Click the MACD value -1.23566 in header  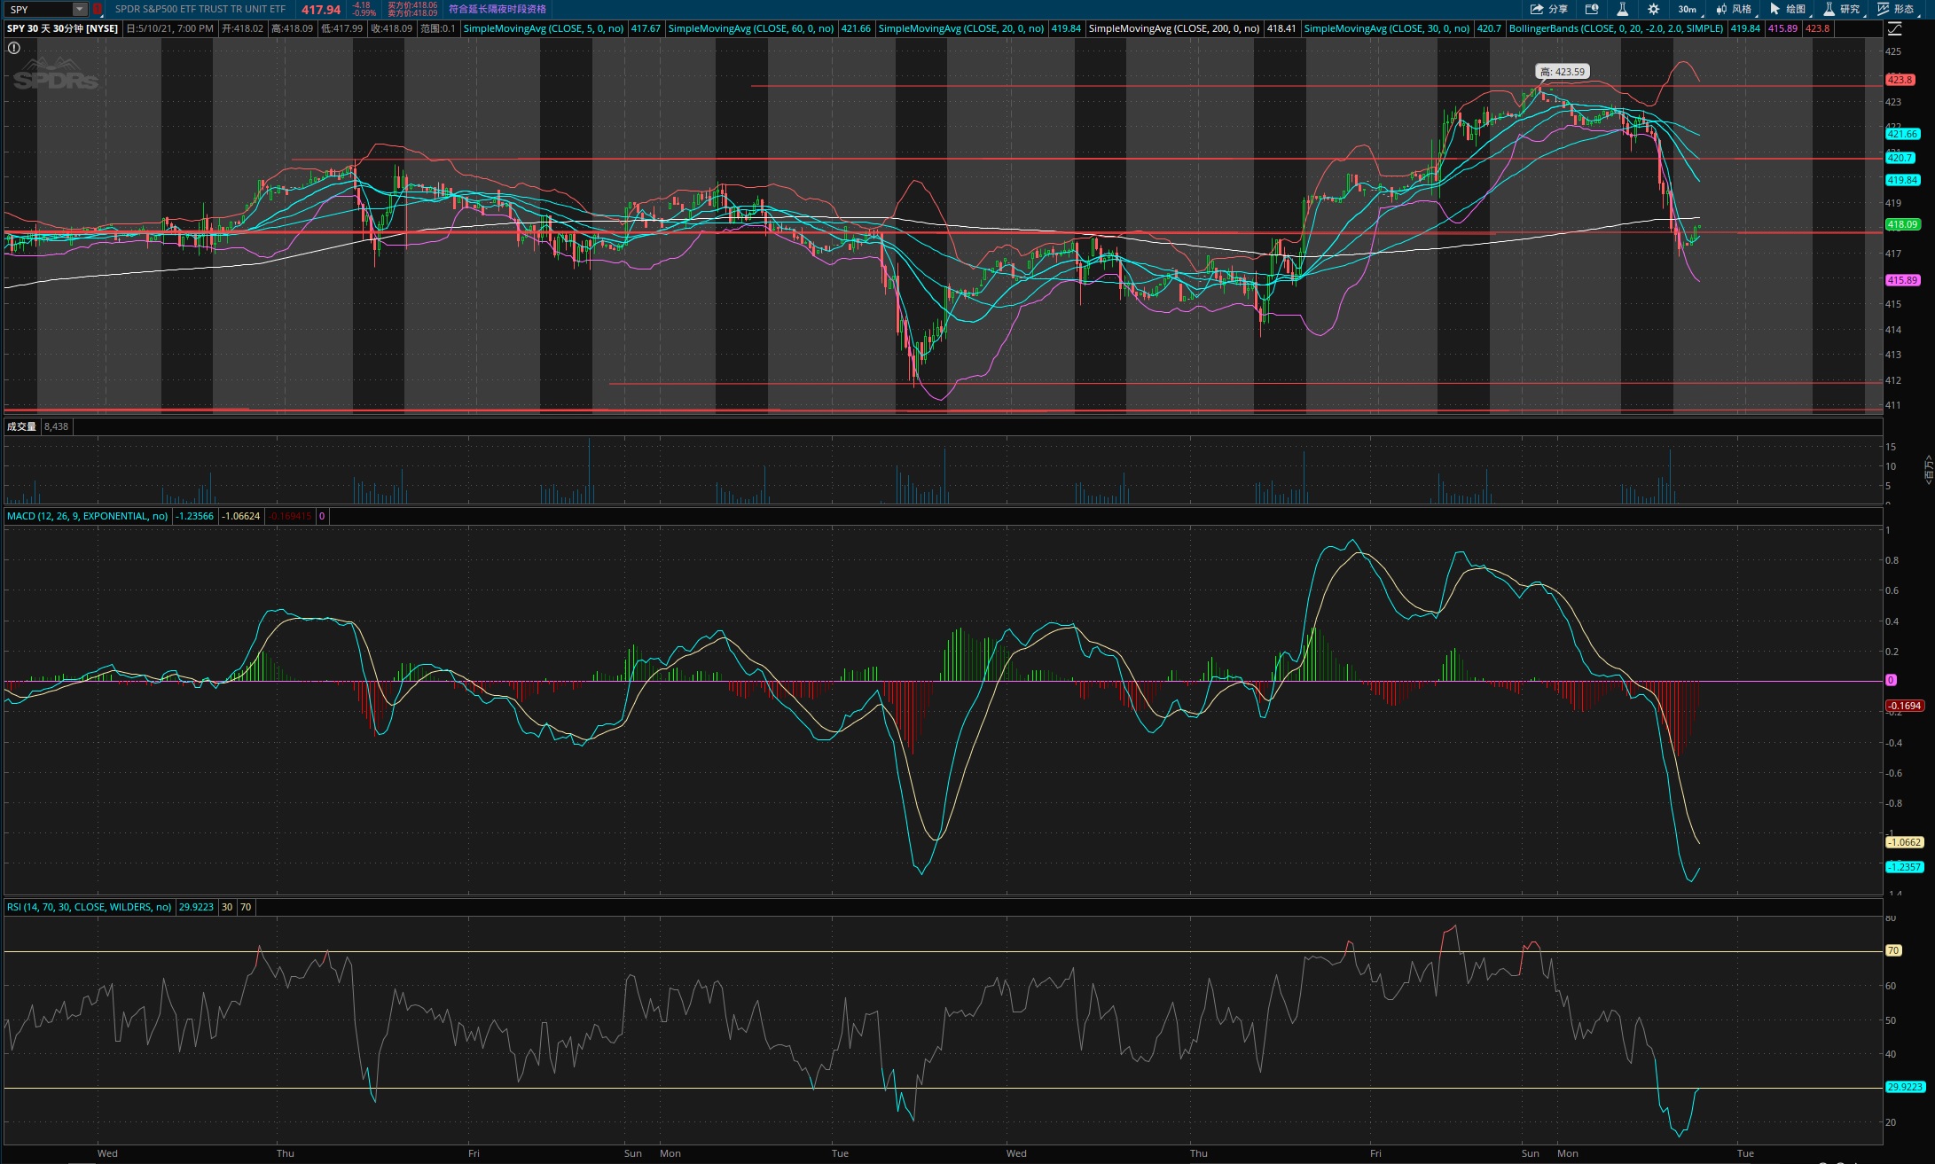194,516
